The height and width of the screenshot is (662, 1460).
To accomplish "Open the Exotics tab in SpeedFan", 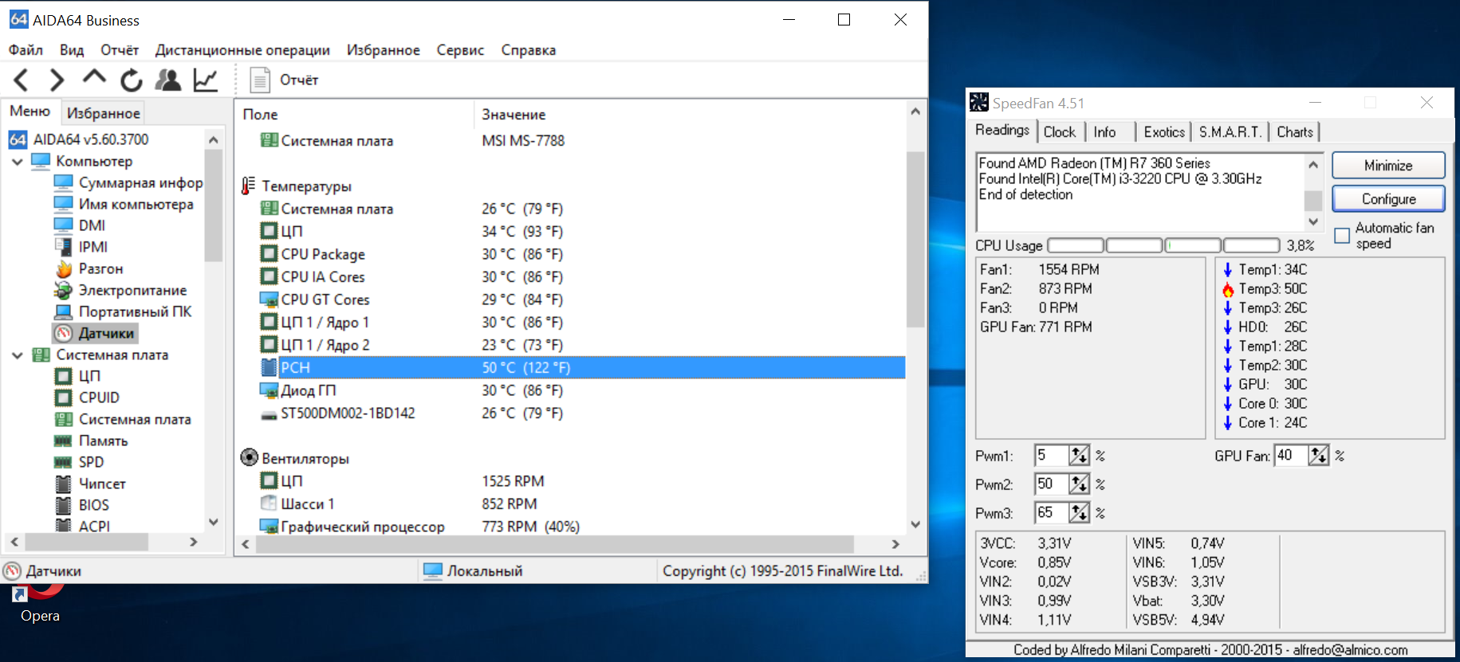I will pos(1164,132).
